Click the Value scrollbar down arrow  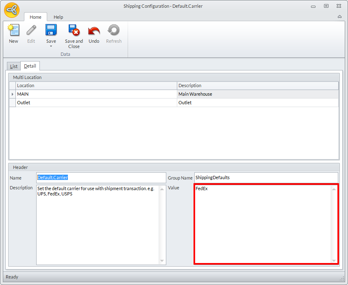click(334, 261)
